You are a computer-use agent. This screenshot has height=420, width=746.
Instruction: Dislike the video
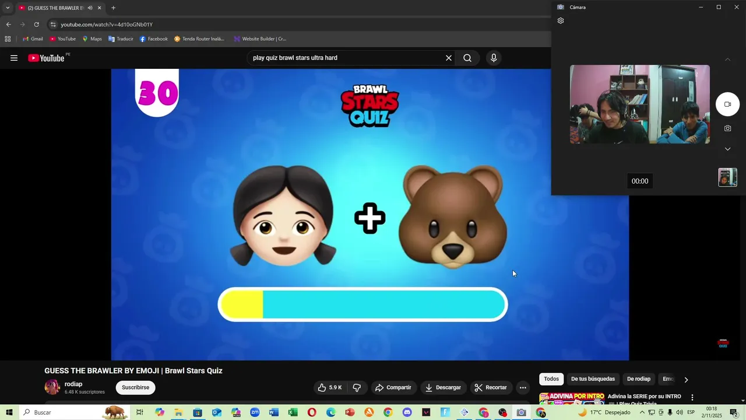pos(357,387)
